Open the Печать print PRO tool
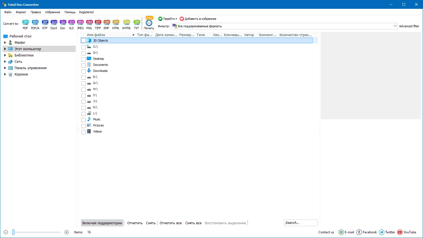 [149, 23]
